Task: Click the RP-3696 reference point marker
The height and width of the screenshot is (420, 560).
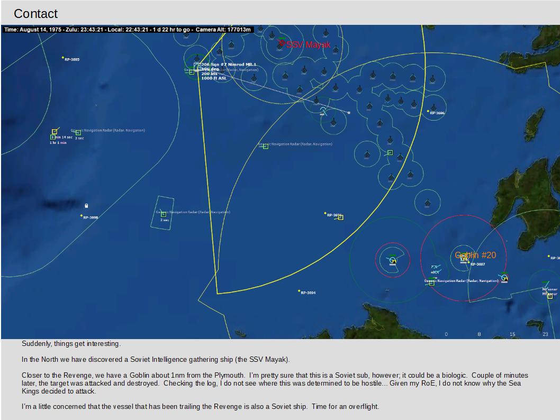Action: click(x=428, y=111)
